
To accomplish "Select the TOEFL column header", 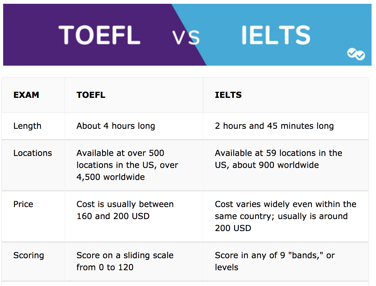I will (x=91, y=95).
